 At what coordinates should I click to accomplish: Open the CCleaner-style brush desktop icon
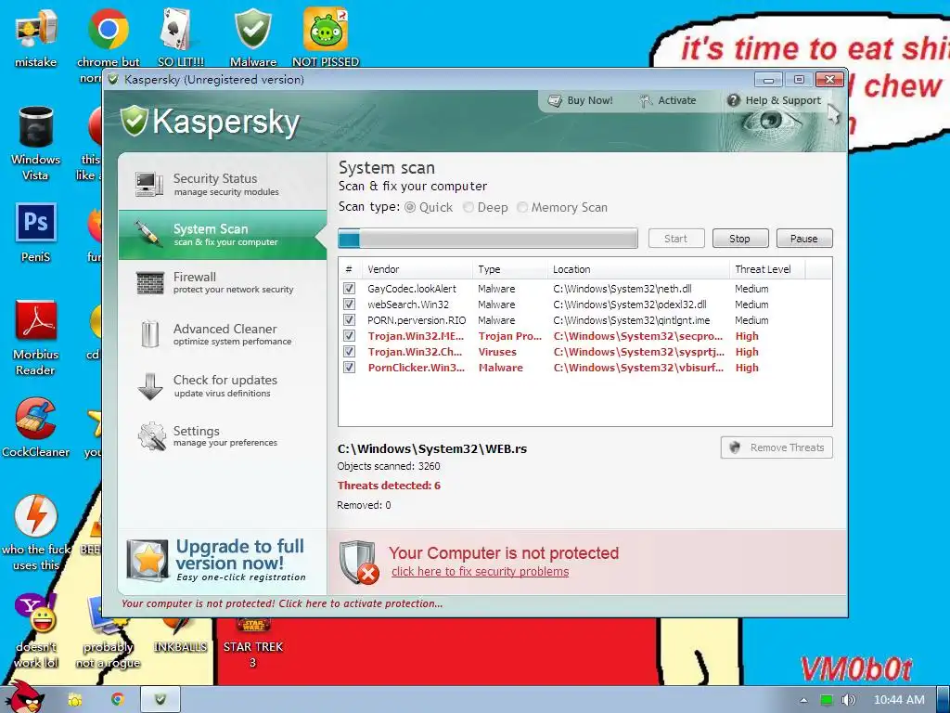[x=36, y=427]
